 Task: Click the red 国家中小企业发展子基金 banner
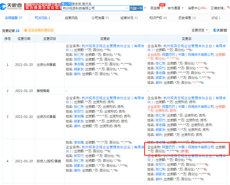tap(43, 6)
